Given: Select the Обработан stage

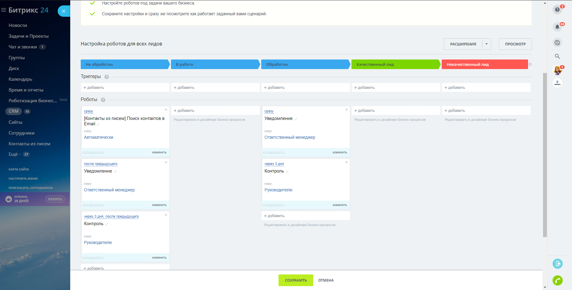Looking at the screenshot, I should [x=306, y=64].
